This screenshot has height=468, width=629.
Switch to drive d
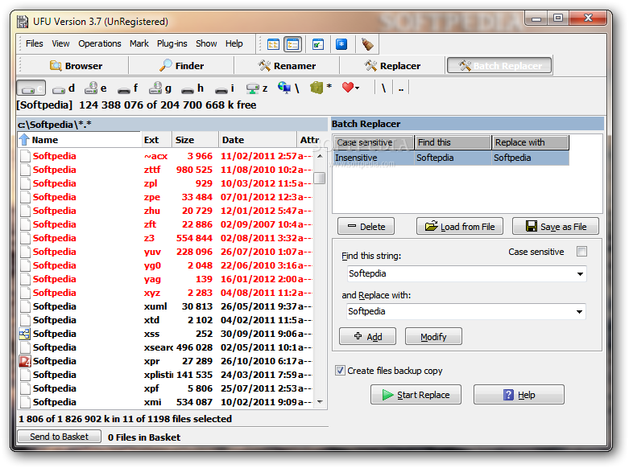coord(64,88)
